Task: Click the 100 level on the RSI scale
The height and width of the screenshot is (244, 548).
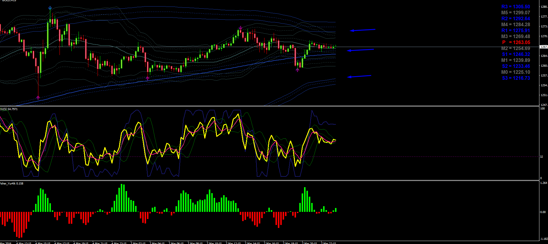Action: (x=543, y=109)
